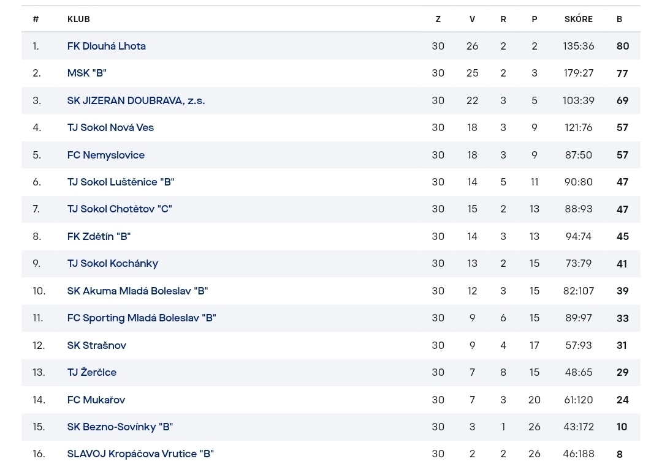Open TJ Sokol Chotětov "C" page
Screen dimensions: 662x475
(120, 209)
